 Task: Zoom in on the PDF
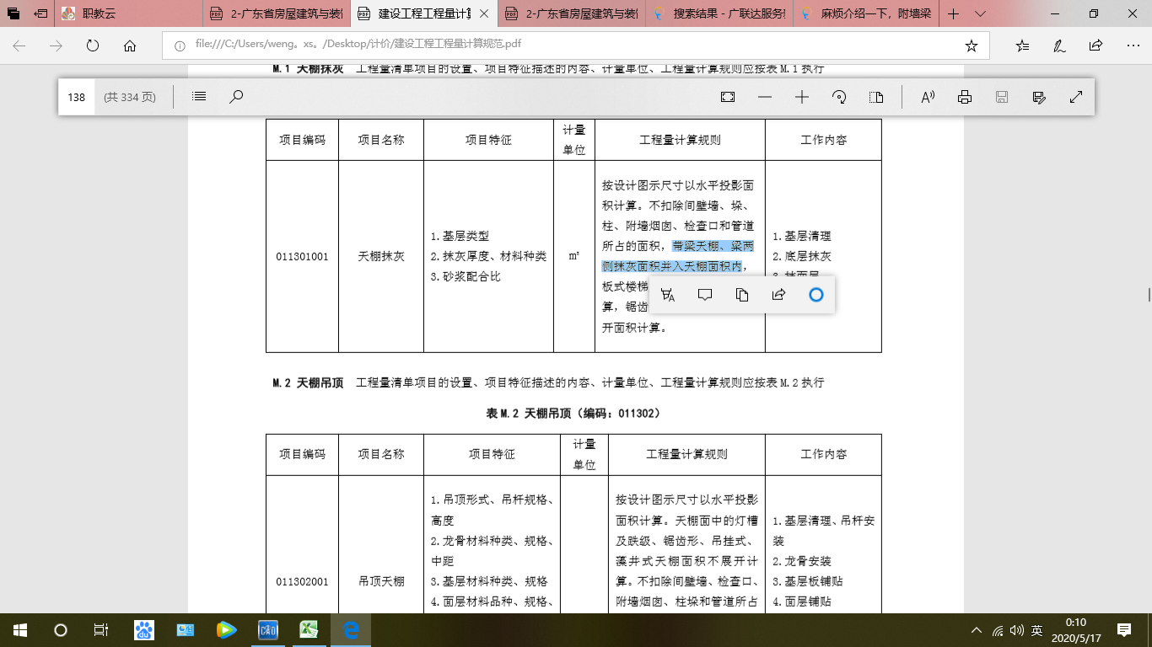[x=802, y=97]
